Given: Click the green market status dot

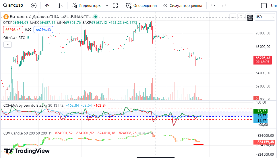Looking at the screenshot, I should 96,17.
